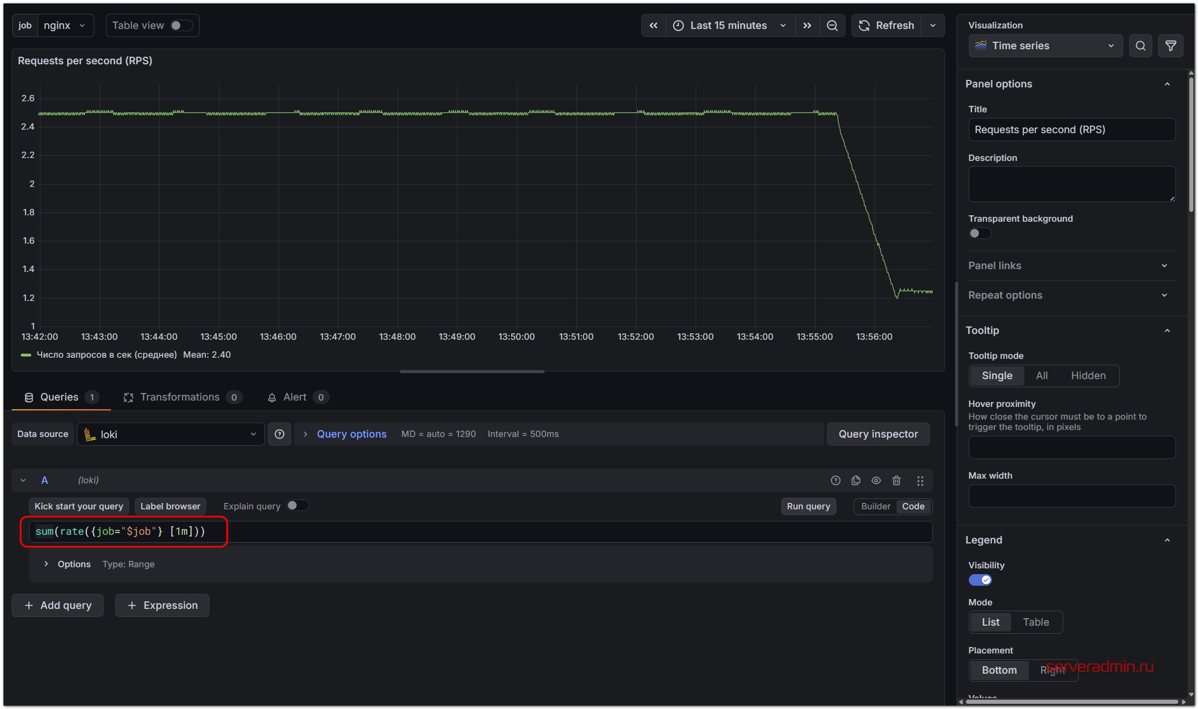The height and width of the screenshot is (709, 1198).
Task: Hide query A response with eye icon
Action: 876,480
